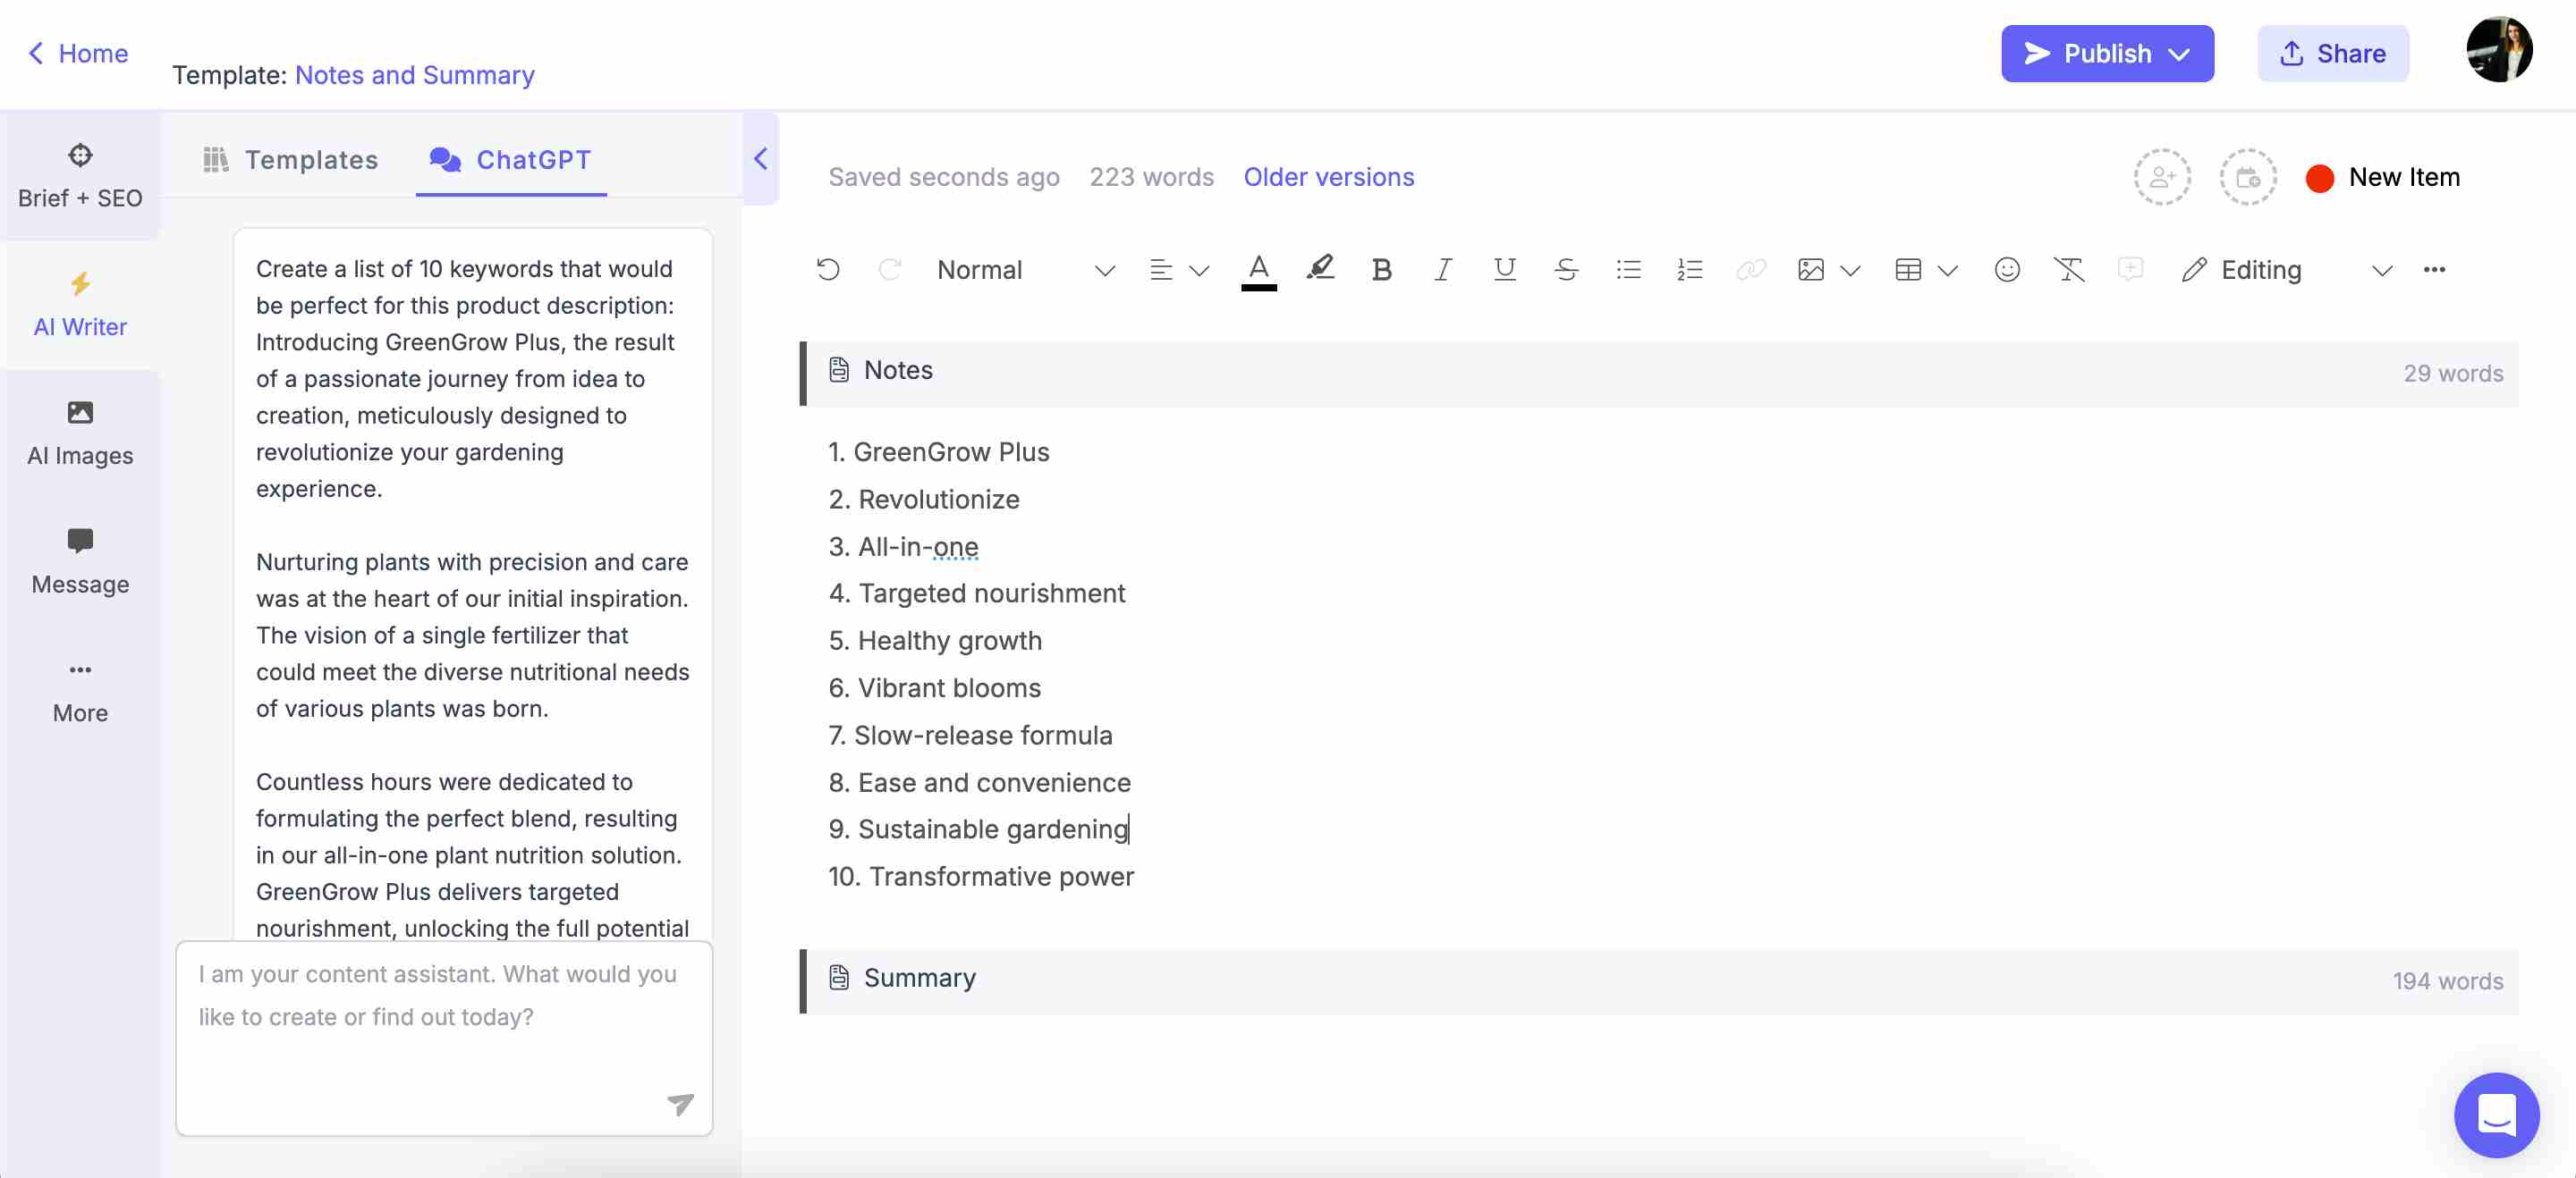Click the content assistant input field
The image size is (2576, 1178).
444,1038
